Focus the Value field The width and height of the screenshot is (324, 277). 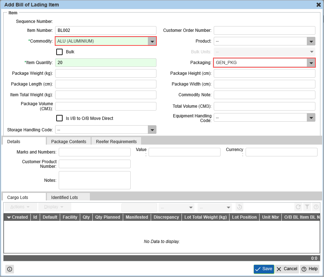184,152
